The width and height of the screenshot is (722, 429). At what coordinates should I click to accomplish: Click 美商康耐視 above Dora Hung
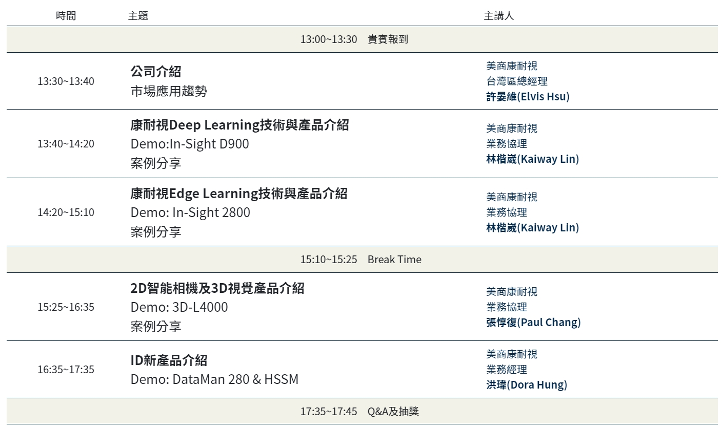click(x=512, y=354)
